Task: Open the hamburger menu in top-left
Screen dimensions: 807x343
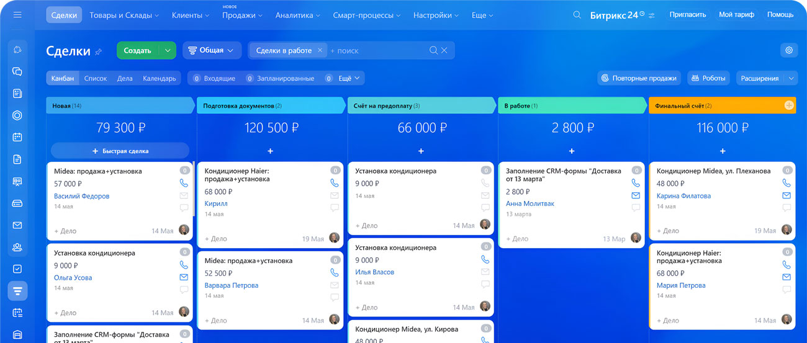Action: [x=17, y=15]
